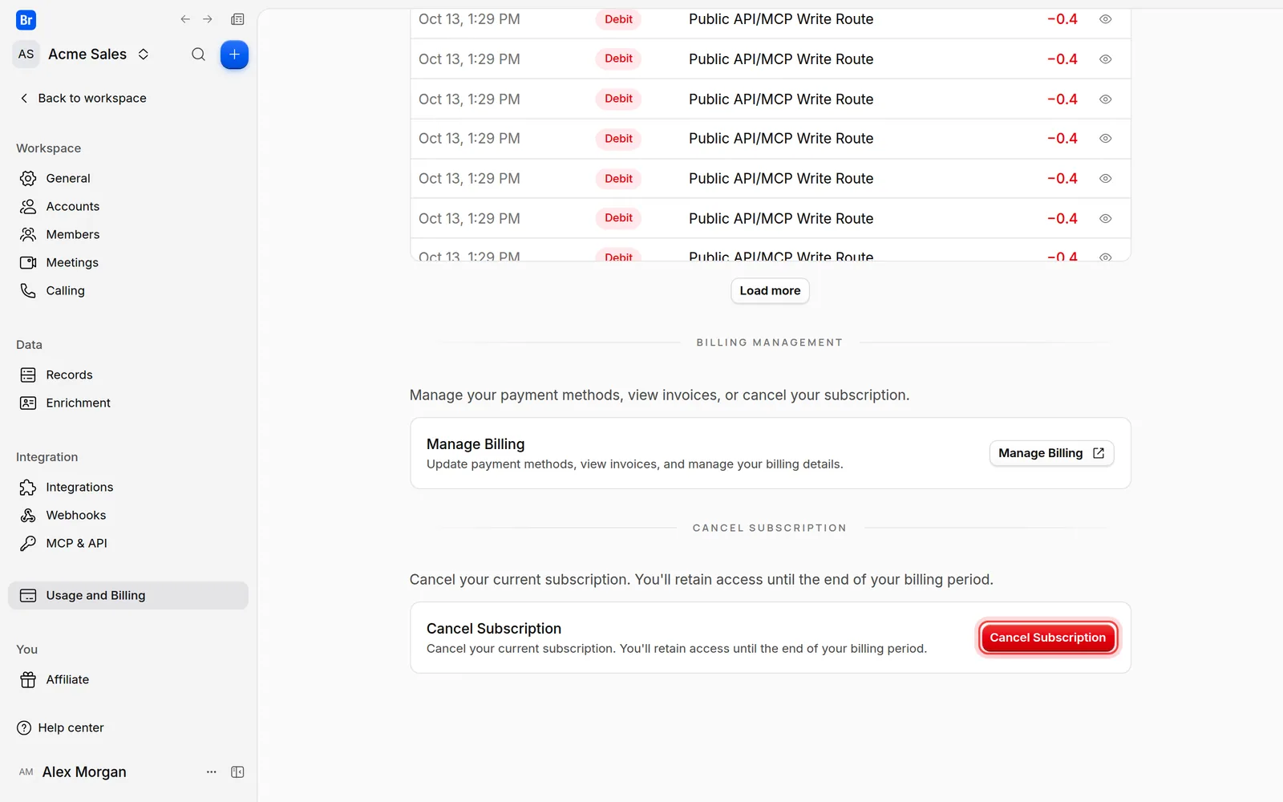
Task: Click the AS workspace avatar
Action: 26,55
